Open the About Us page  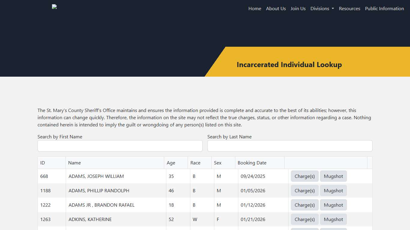[276, 8]
